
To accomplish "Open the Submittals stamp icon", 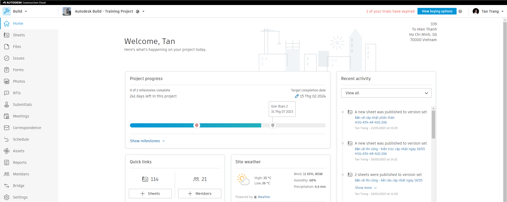I will 7,105.
